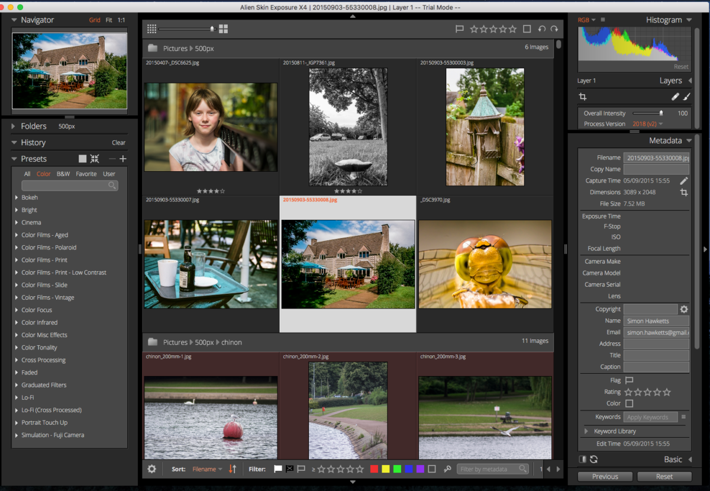710x491 pixels.
Task: Toggle the flag in the top toolbar
Action: [460, 28]
